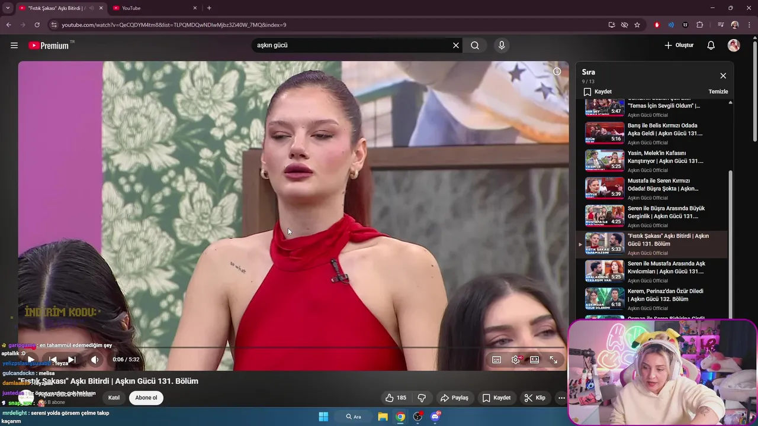758x426 pixels.
Task: View site information icon in address bar
Action: [54, 25]
